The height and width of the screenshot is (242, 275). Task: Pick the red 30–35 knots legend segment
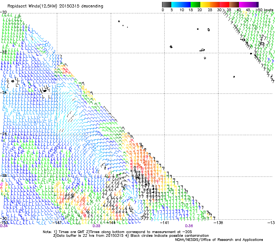[x=224, y=4]
